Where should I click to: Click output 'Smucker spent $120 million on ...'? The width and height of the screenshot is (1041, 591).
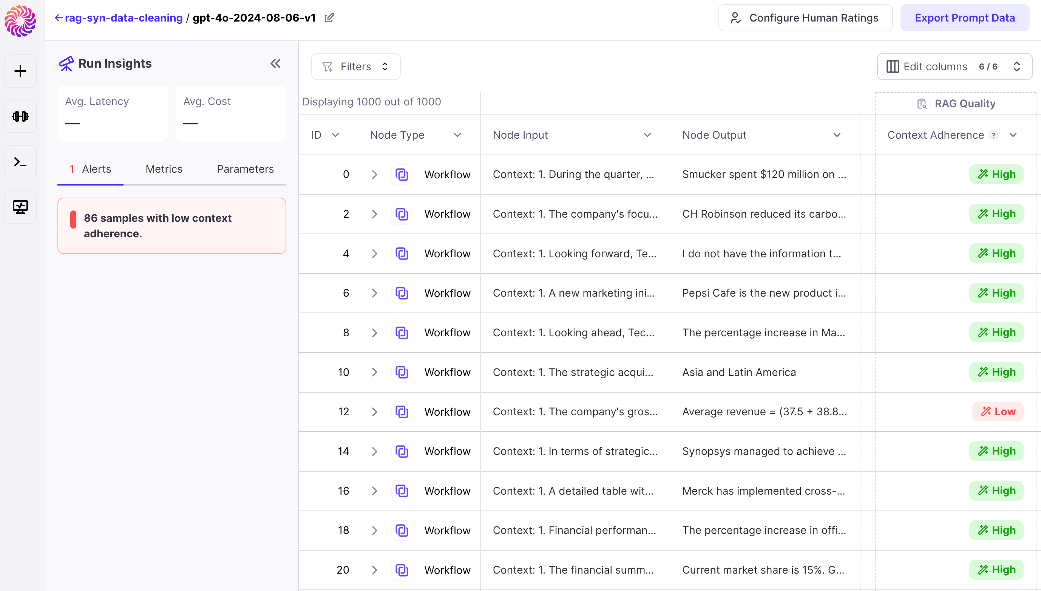[764, 175]
